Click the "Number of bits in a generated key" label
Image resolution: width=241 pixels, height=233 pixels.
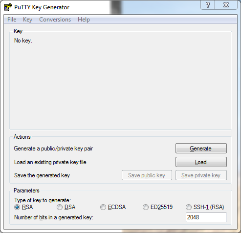coord(54,217)
